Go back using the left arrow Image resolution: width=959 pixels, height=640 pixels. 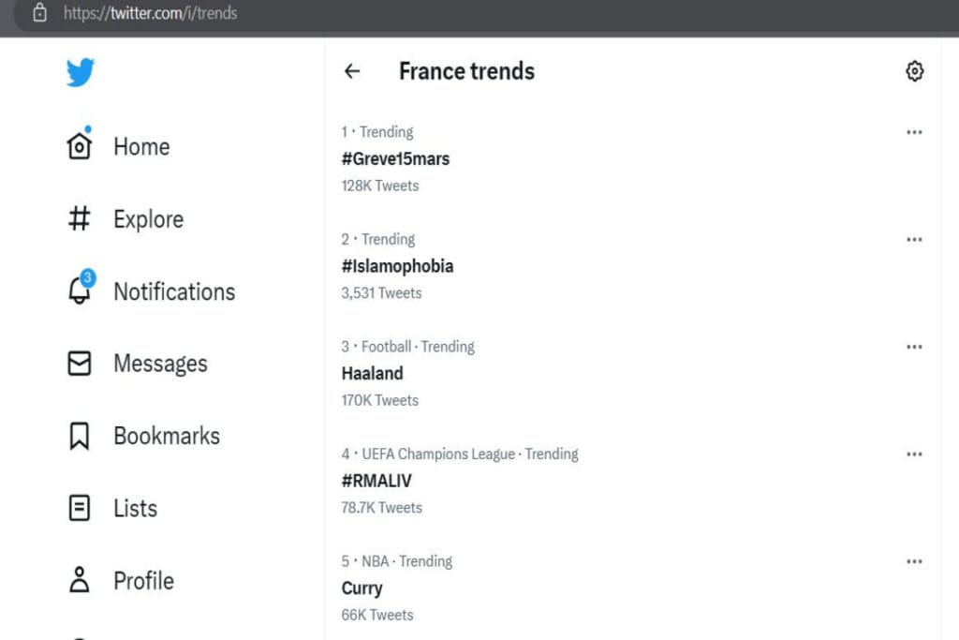[352, 71]
